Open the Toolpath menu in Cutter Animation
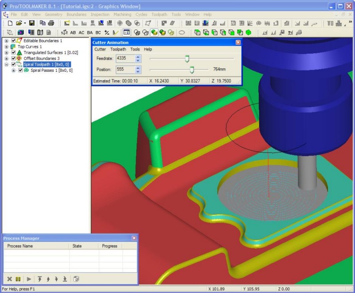355x293 pixels. click(x=118, y=49)
